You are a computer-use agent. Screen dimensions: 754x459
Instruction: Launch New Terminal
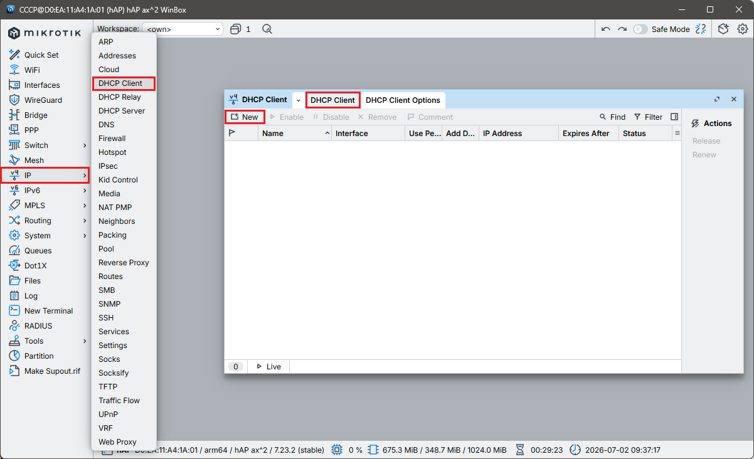(48, 311)
